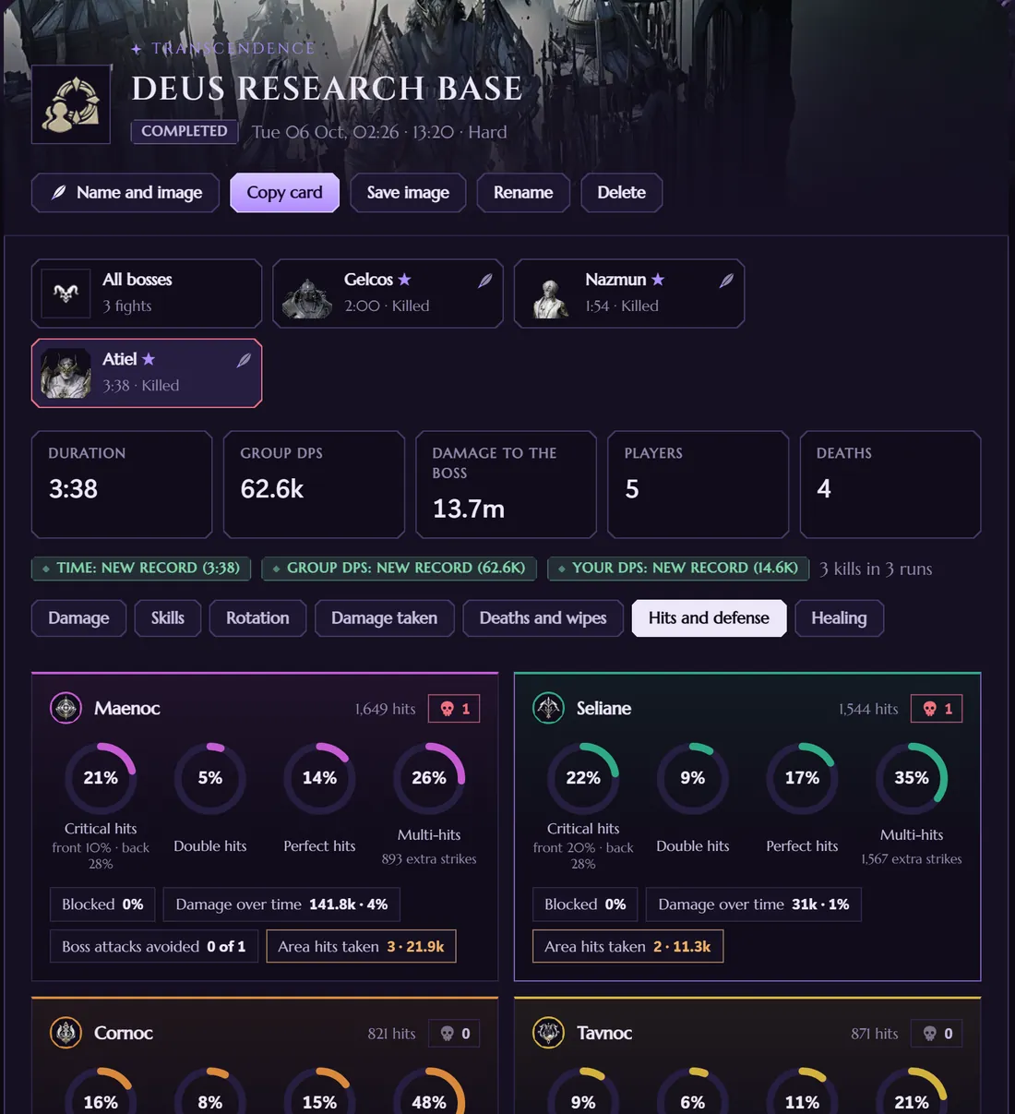This screenshot has height=1114, width=1015.
Task: Click the feather edit icon on Atiel card
Action: point(244,360)
